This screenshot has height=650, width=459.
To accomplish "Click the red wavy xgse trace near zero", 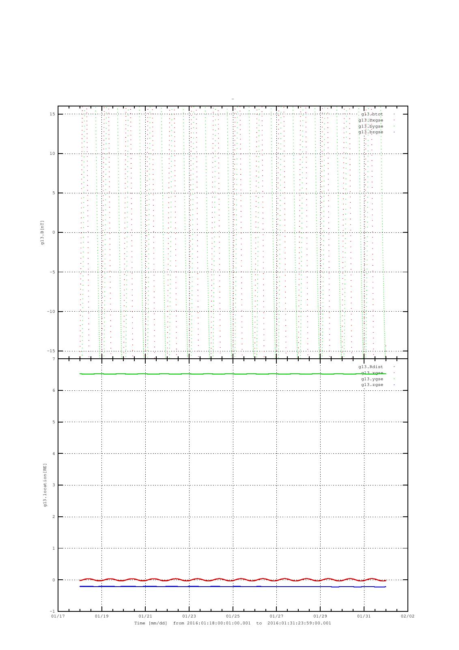I will (x=233, y=580).
